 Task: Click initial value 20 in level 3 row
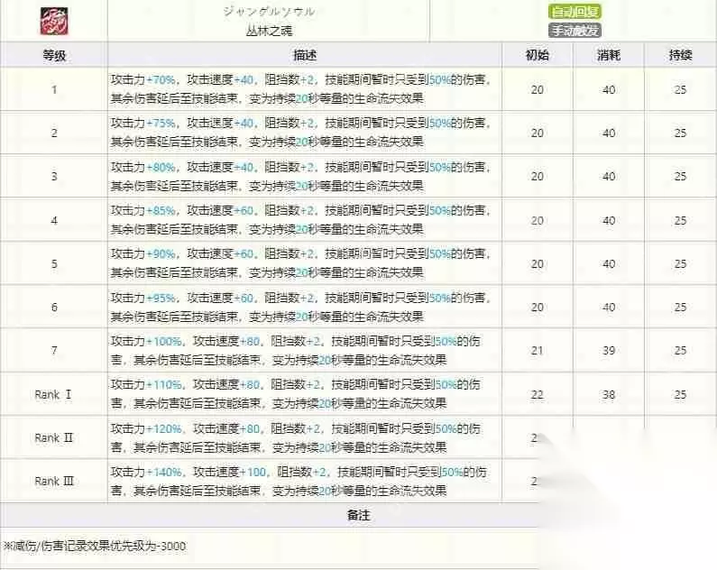click(538, 177)
